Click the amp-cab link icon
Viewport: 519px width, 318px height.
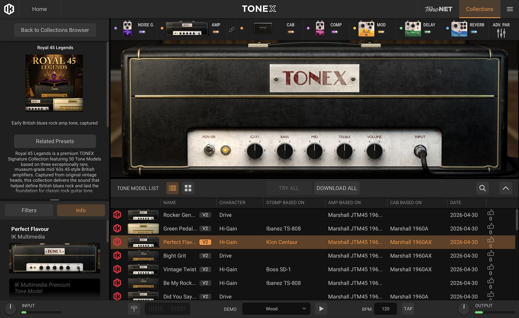(x=232, y=29)
